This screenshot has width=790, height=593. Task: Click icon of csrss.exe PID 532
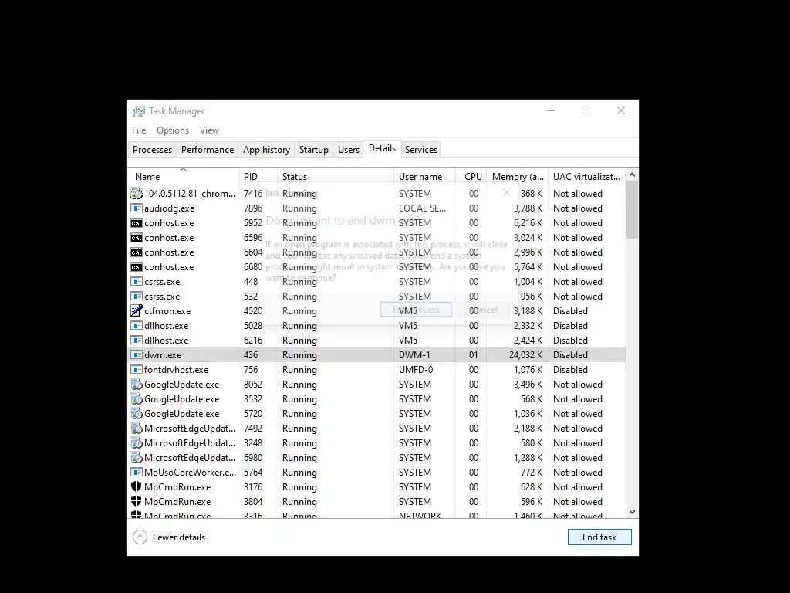click(136, 296)
